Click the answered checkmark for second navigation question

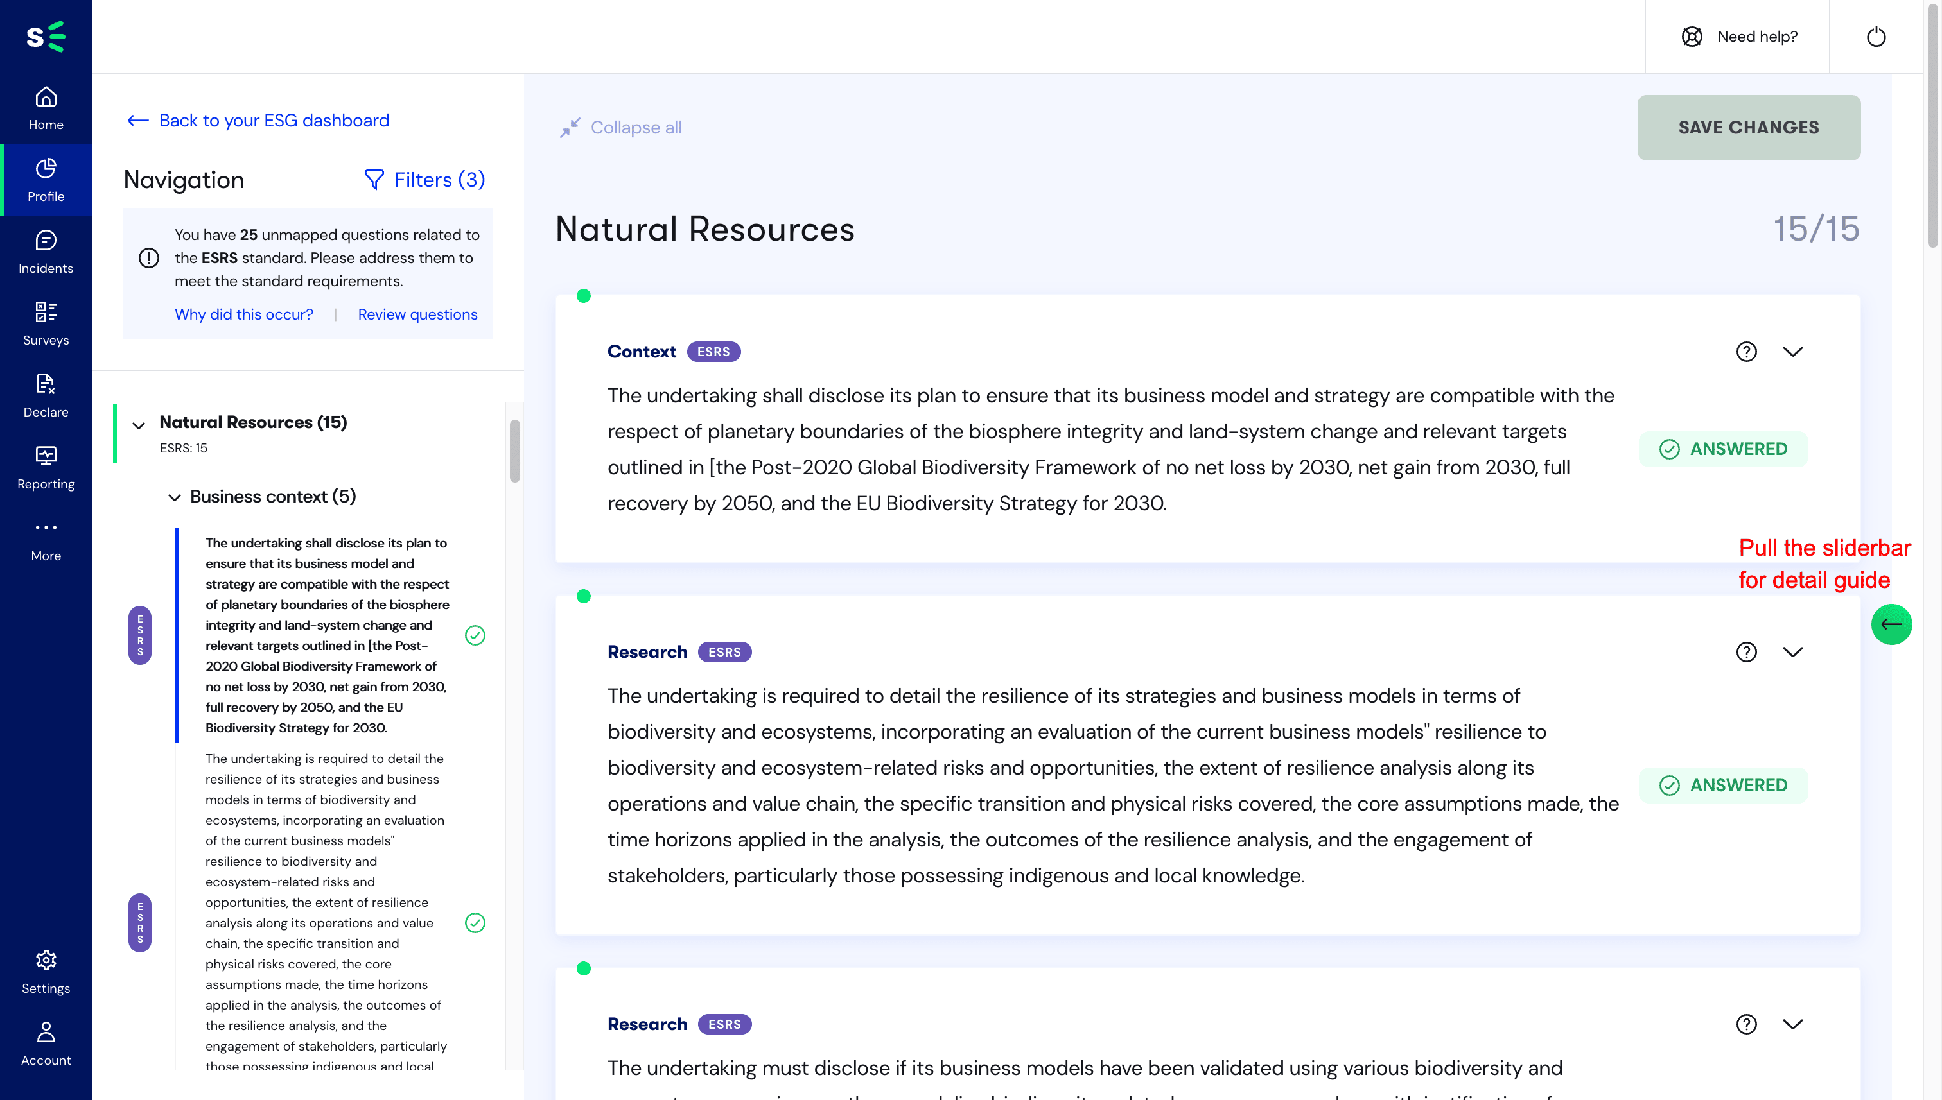click(x=475, y=922)
